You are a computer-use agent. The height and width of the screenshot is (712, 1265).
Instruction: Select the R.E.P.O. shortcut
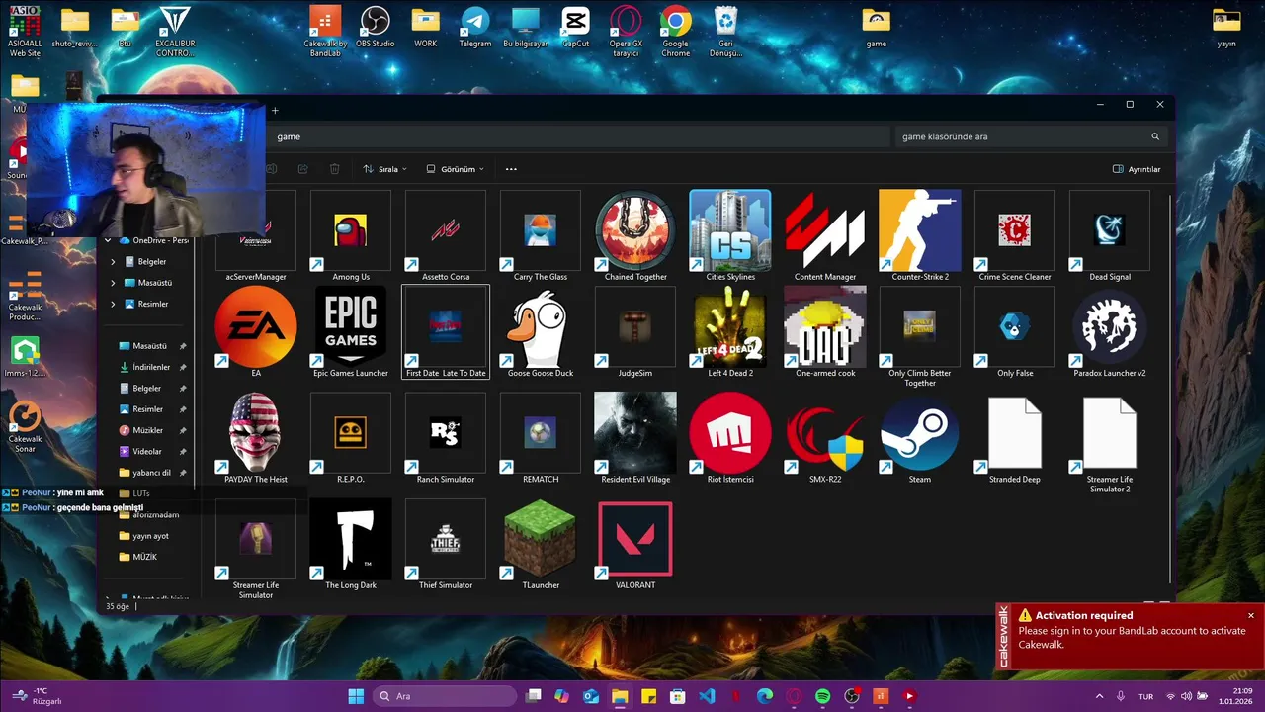(351, 433)
